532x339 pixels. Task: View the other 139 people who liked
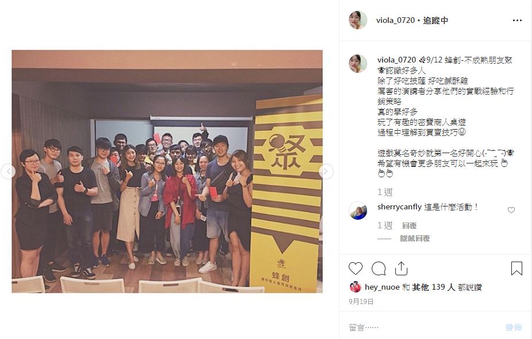click(x=434, y=287)
